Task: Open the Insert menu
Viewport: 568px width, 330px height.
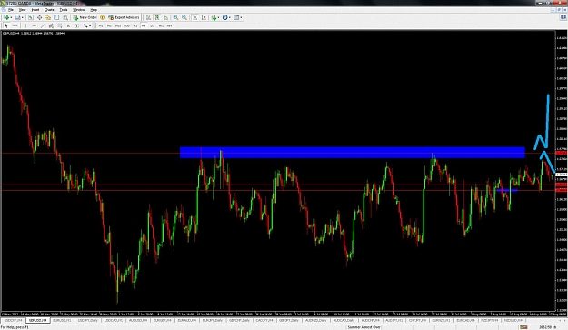Action: click(35, 10)
